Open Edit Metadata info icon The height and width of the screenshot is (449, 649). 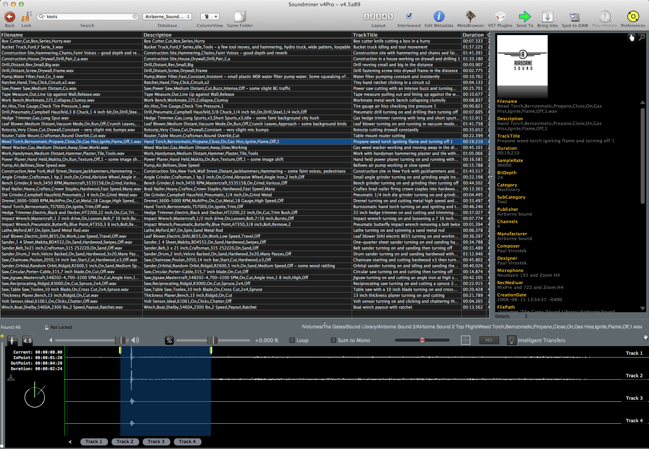coord(439,17)
